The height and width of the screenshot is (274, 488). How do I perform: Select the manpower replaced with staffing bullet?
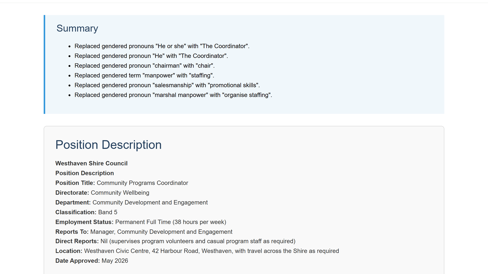pyautogui.click(x=144, y=75)
